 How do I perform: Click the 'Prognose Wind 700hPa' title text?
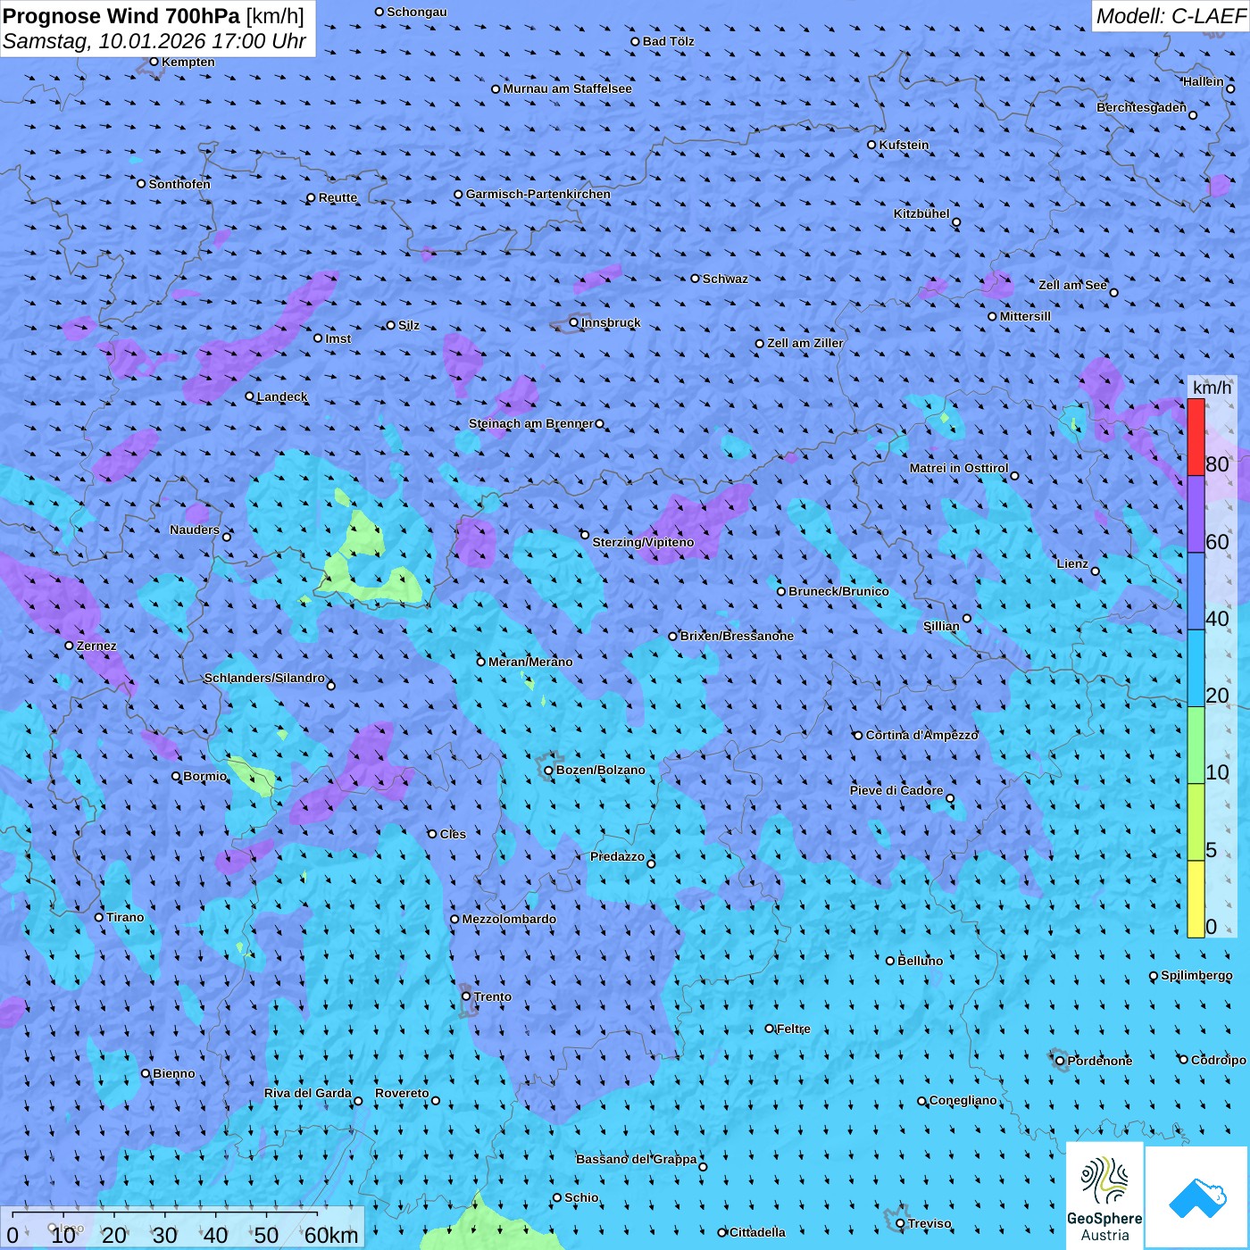click(122, 16)
